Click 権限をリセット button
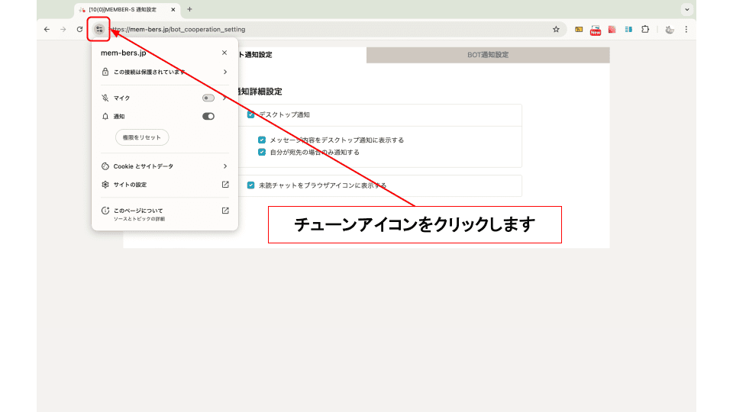Image resolution: width=733 pixels, height=412 pixels. (x=141, y=137)
